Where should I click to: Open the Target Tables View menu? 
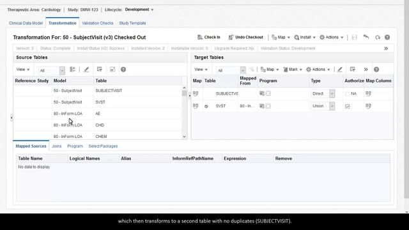pos(201,70)
